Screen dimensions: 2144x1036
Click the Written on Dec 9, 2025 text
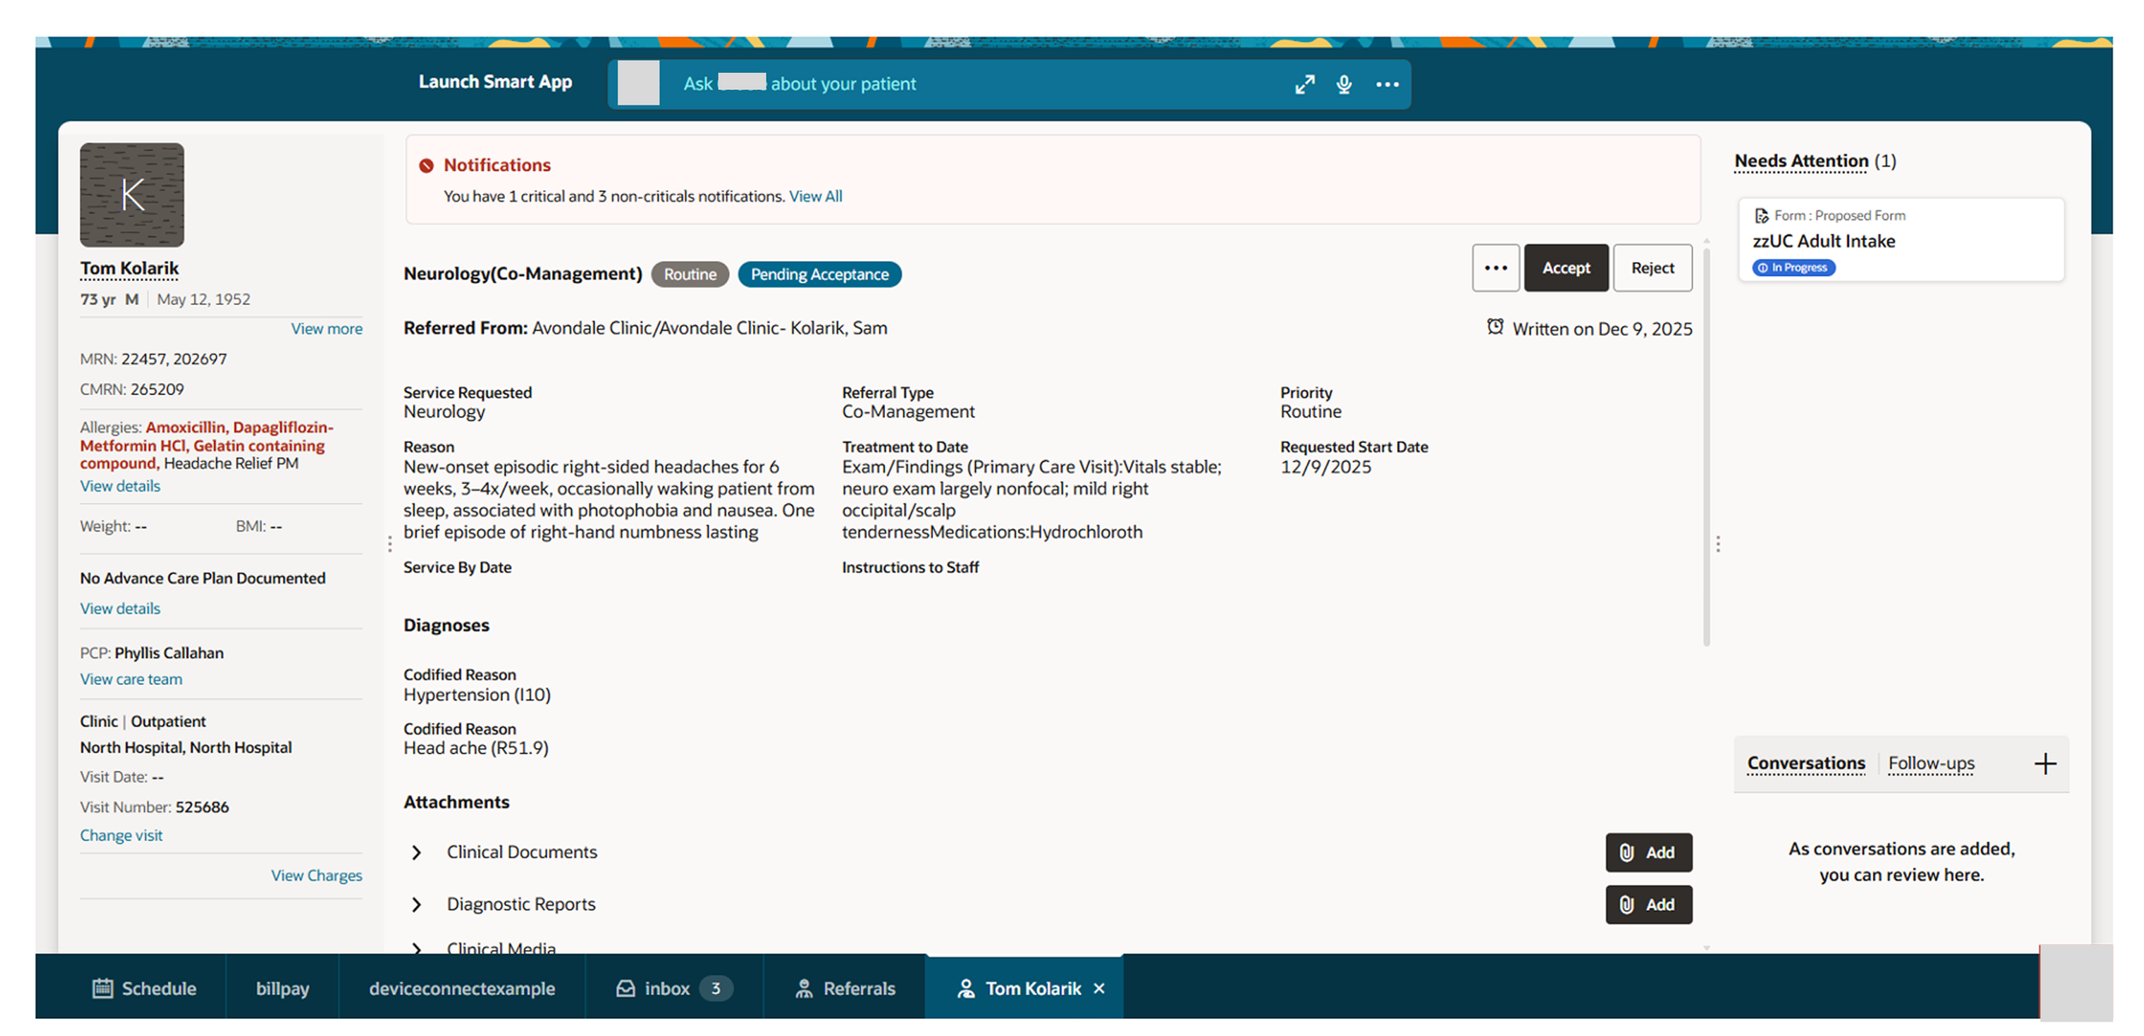point(1602,329)
